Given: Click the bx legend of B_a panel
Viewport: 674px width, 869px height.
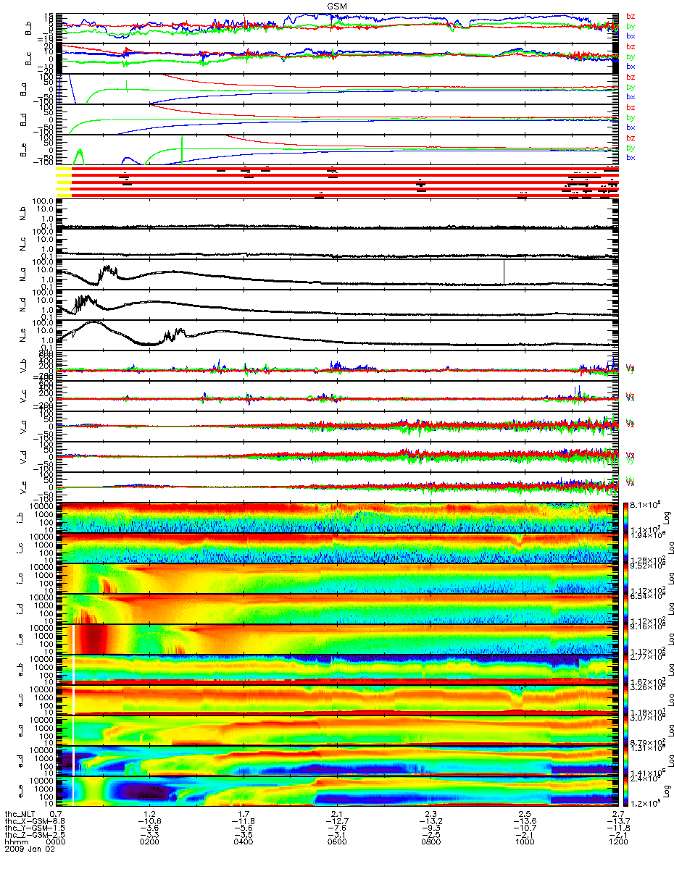Looking at the screenshot, I should (x=631, y=96).
